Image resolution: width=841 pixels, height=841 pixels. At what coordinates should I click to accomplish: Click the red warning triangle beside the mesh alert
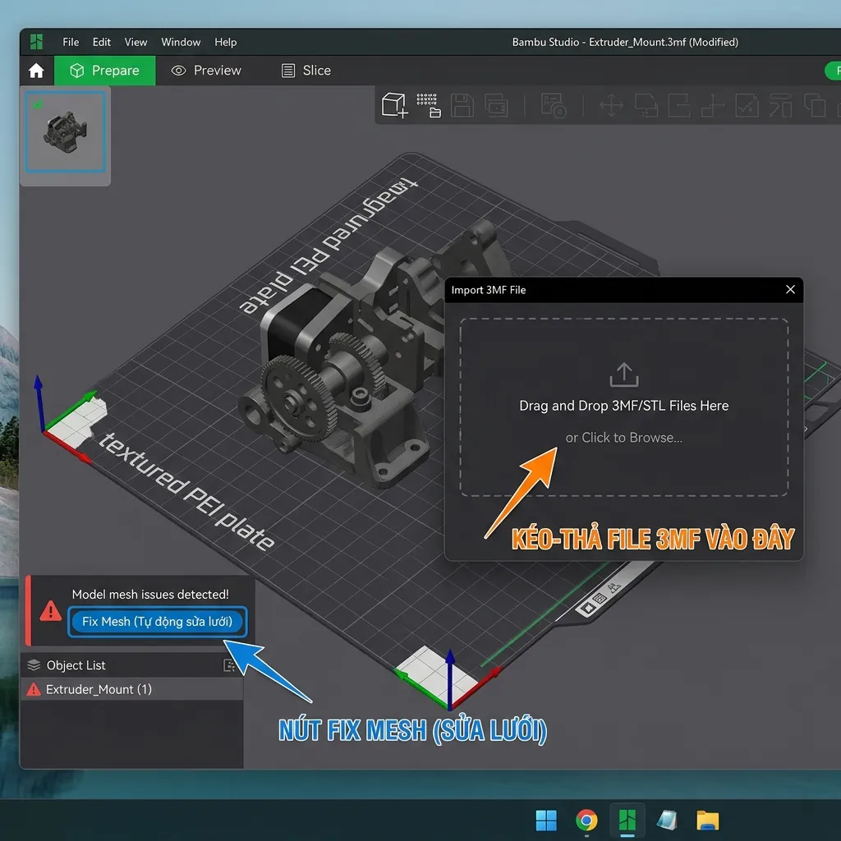point(50,611)
